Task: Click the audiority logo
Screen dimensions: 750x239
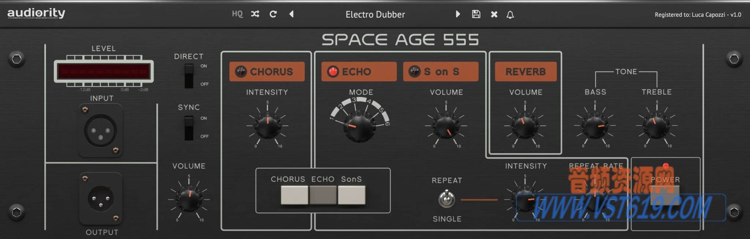Action: pos(36,13)
